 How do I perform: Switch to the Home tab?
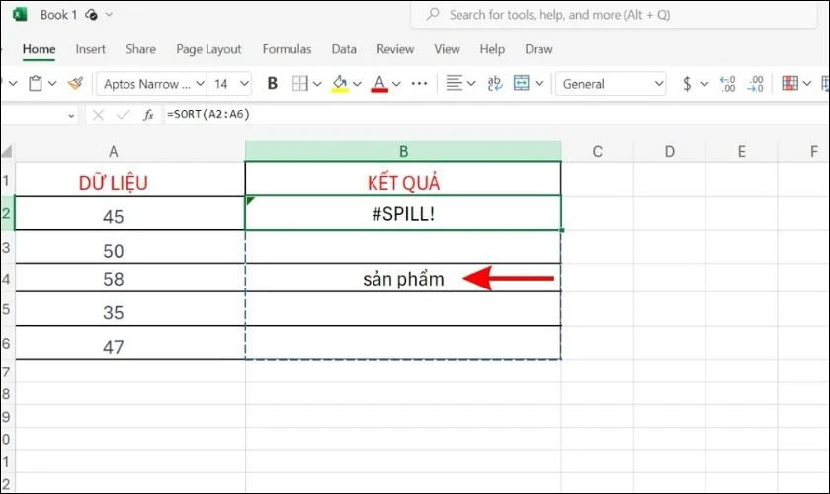coord(40,49)
